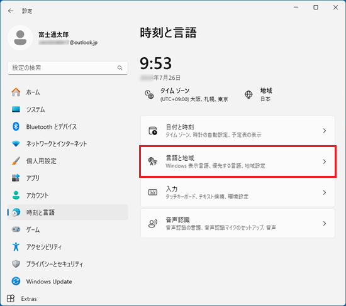Click the システム monitor icon

[16, 109]
